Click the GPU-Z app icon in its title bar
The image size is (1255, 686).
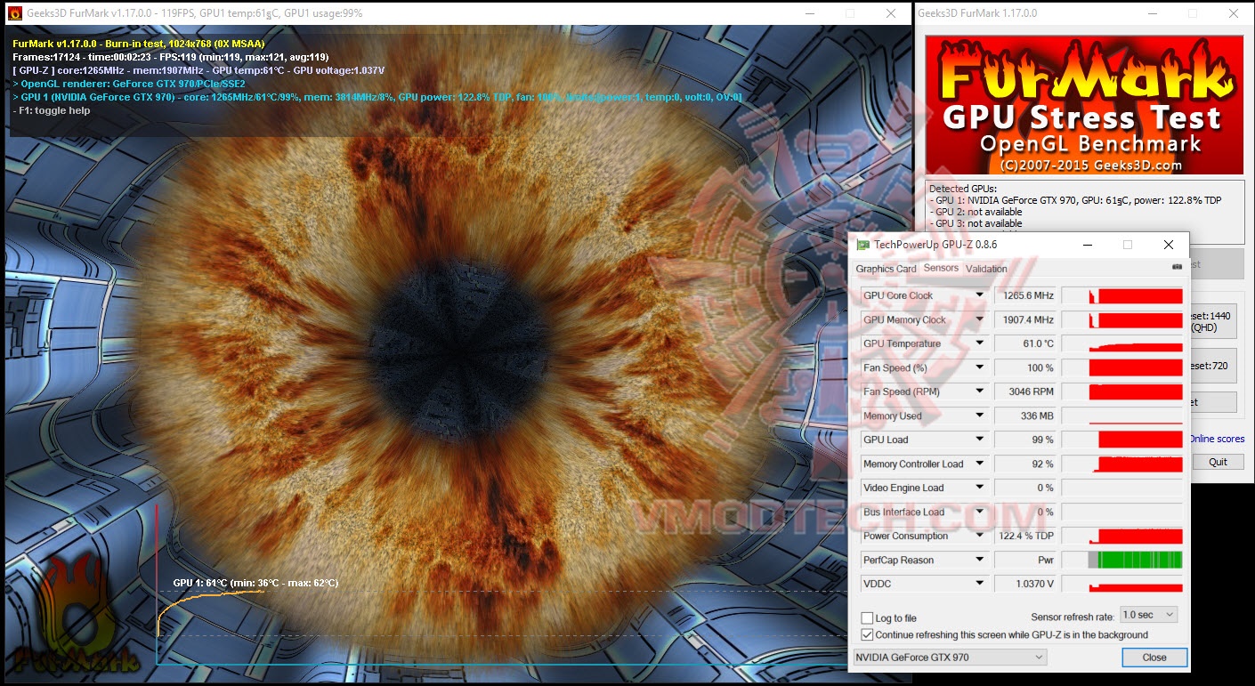pos(862,245)
